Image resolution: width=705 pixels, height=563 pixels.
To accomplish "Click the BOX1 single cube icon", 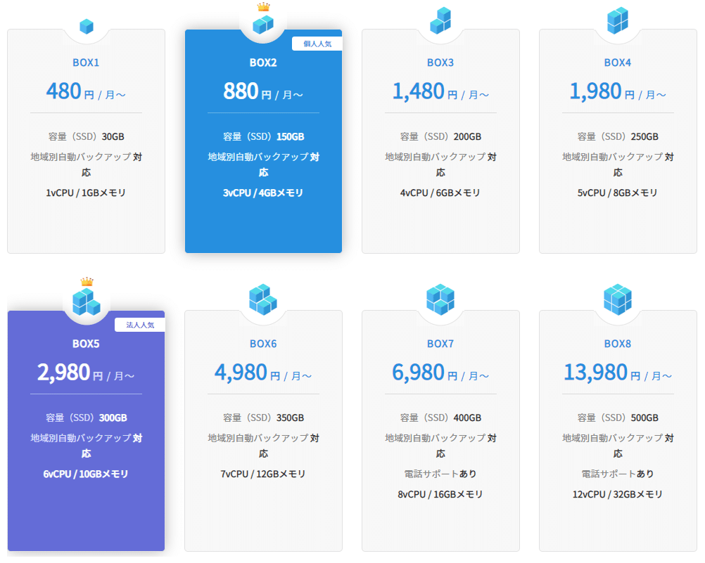I will pos(87,27).
